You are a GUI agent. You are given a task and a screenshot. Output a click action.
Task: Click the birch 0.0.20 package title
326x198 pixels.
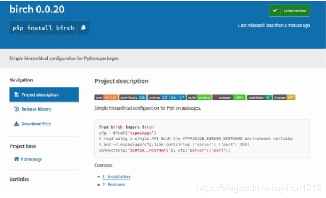click(x=37, y=9)
